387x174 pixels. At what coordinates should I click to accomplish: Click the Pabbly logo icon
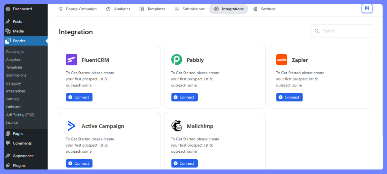click(x=177, y=60)
